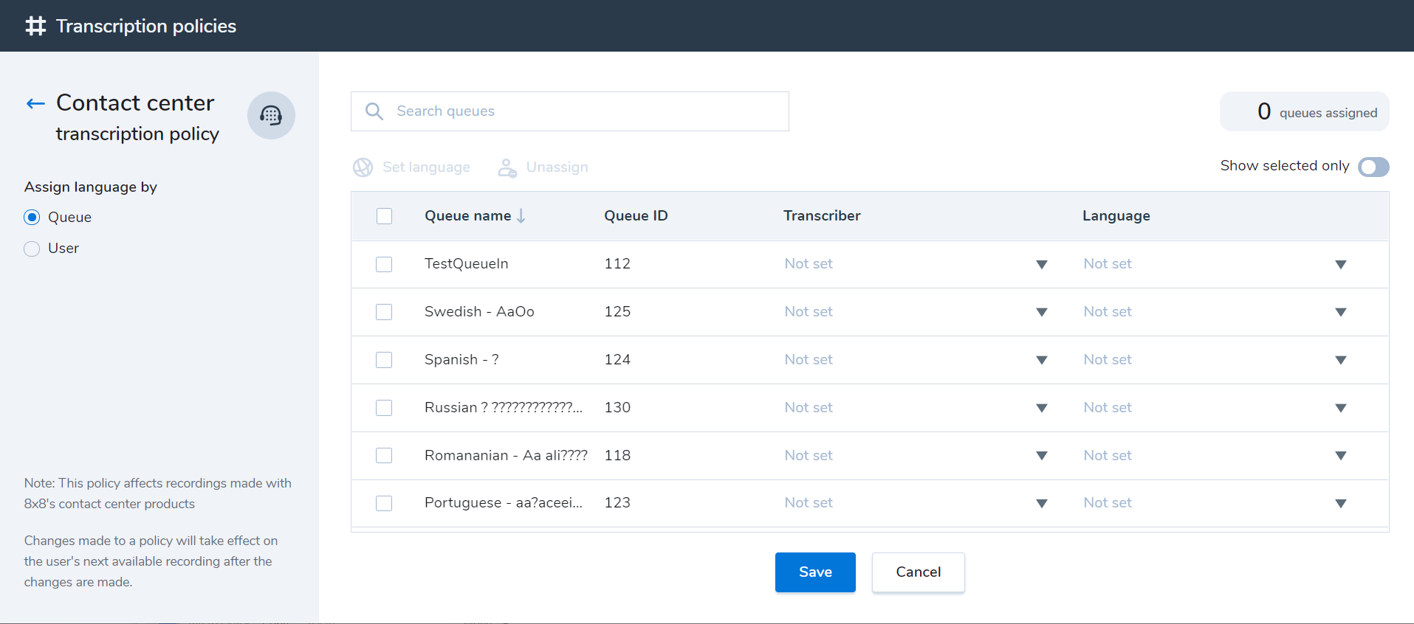The image size is (1414, 624).
Task: Select the User radio button
Action: (x=32, y=249)
